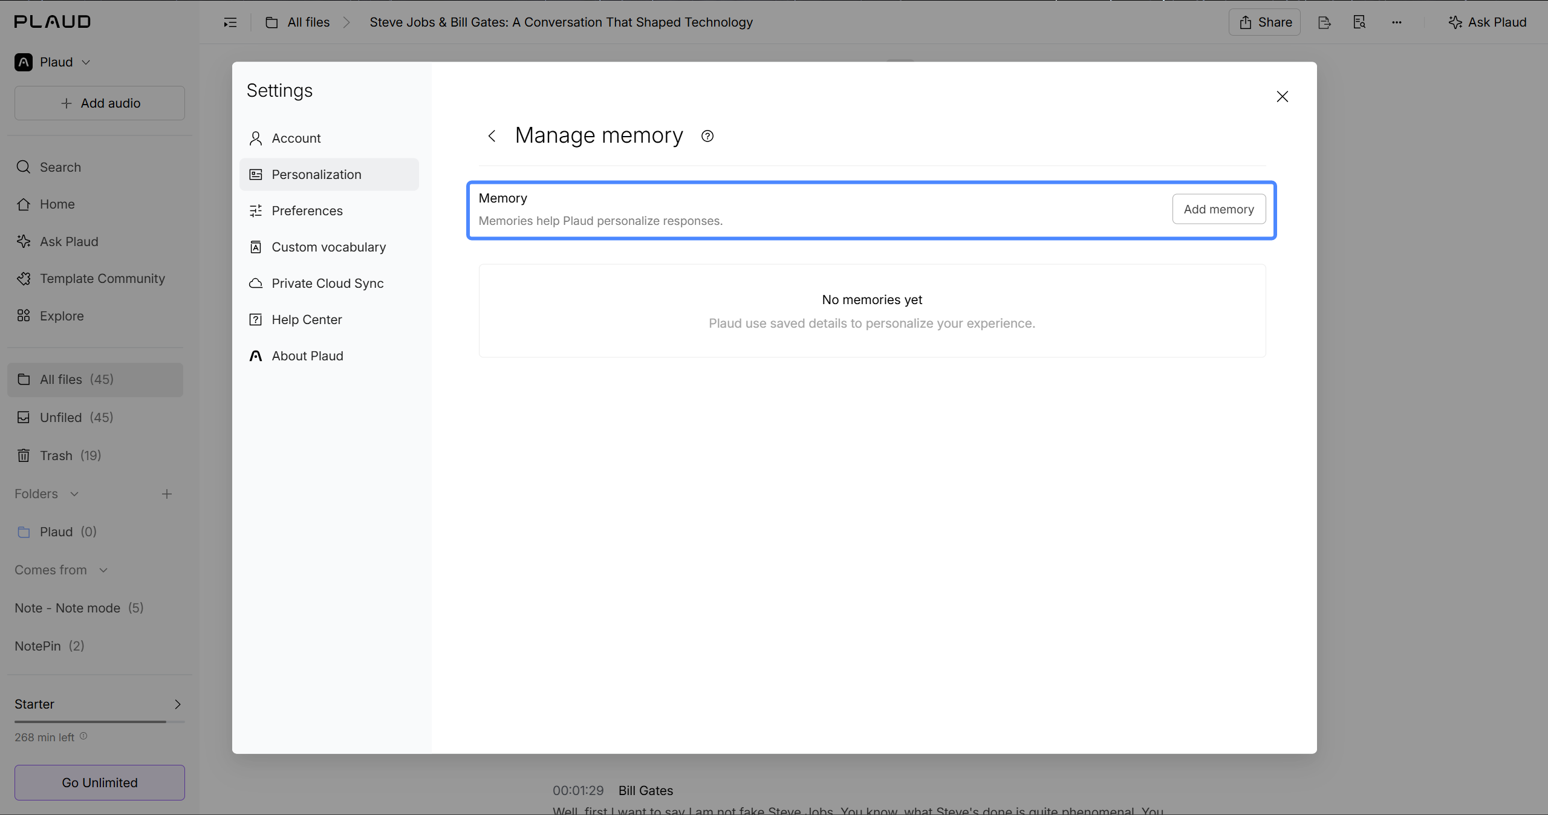Add a new folder with plus icon
Viewport: 1548px width, 815px height.
[167, 494]
